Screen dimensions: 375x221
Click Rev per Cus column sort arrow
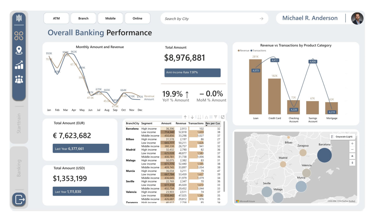pos(207,126)
